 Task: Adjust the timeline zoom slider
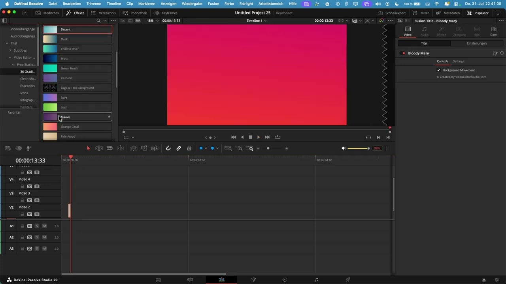[268, 148]
